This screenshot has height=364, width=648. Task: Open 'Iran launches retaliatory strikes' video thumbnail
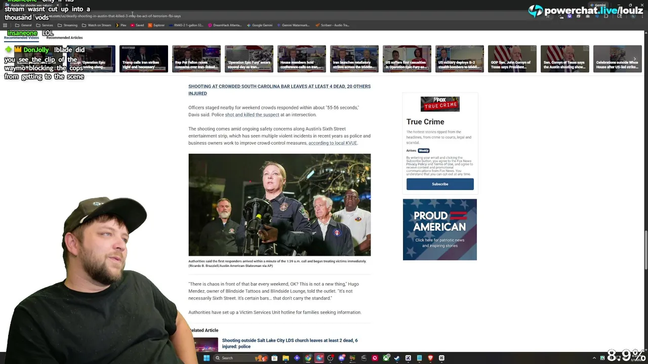click(x=354, y=59)
